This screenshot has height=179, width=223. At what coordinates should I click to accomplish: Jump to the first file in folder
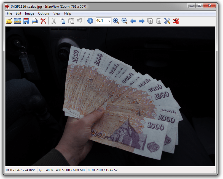click(150, 21)
